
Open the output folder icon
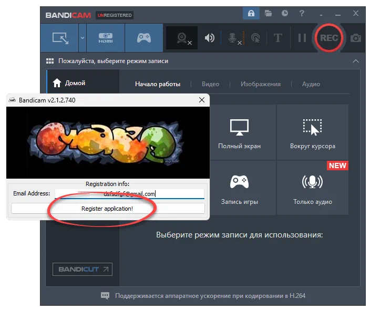click(268, 13)
